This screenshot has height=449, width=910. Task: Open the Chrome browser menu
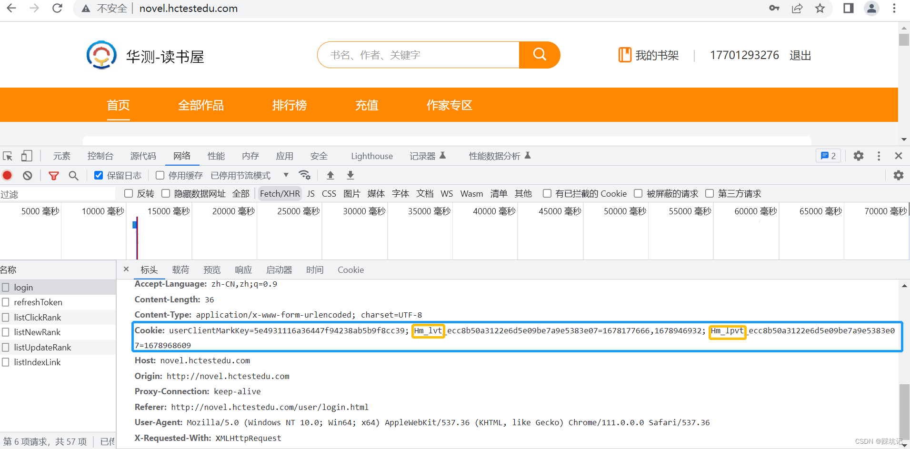click(x=895, y=8)
